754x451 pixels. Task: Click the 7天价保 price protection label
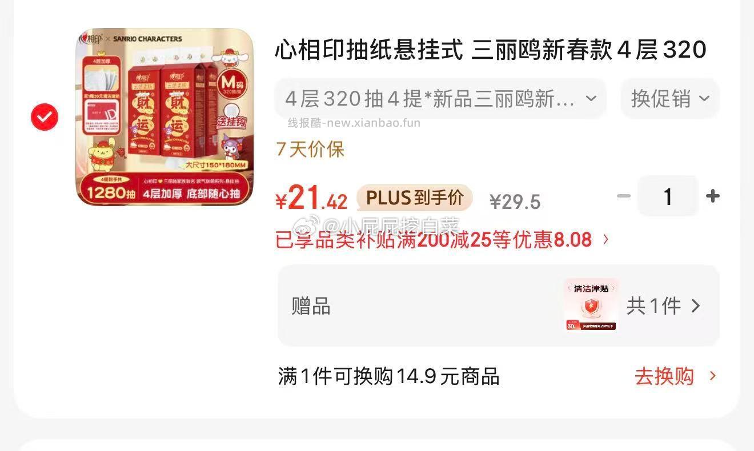[311, 150]
